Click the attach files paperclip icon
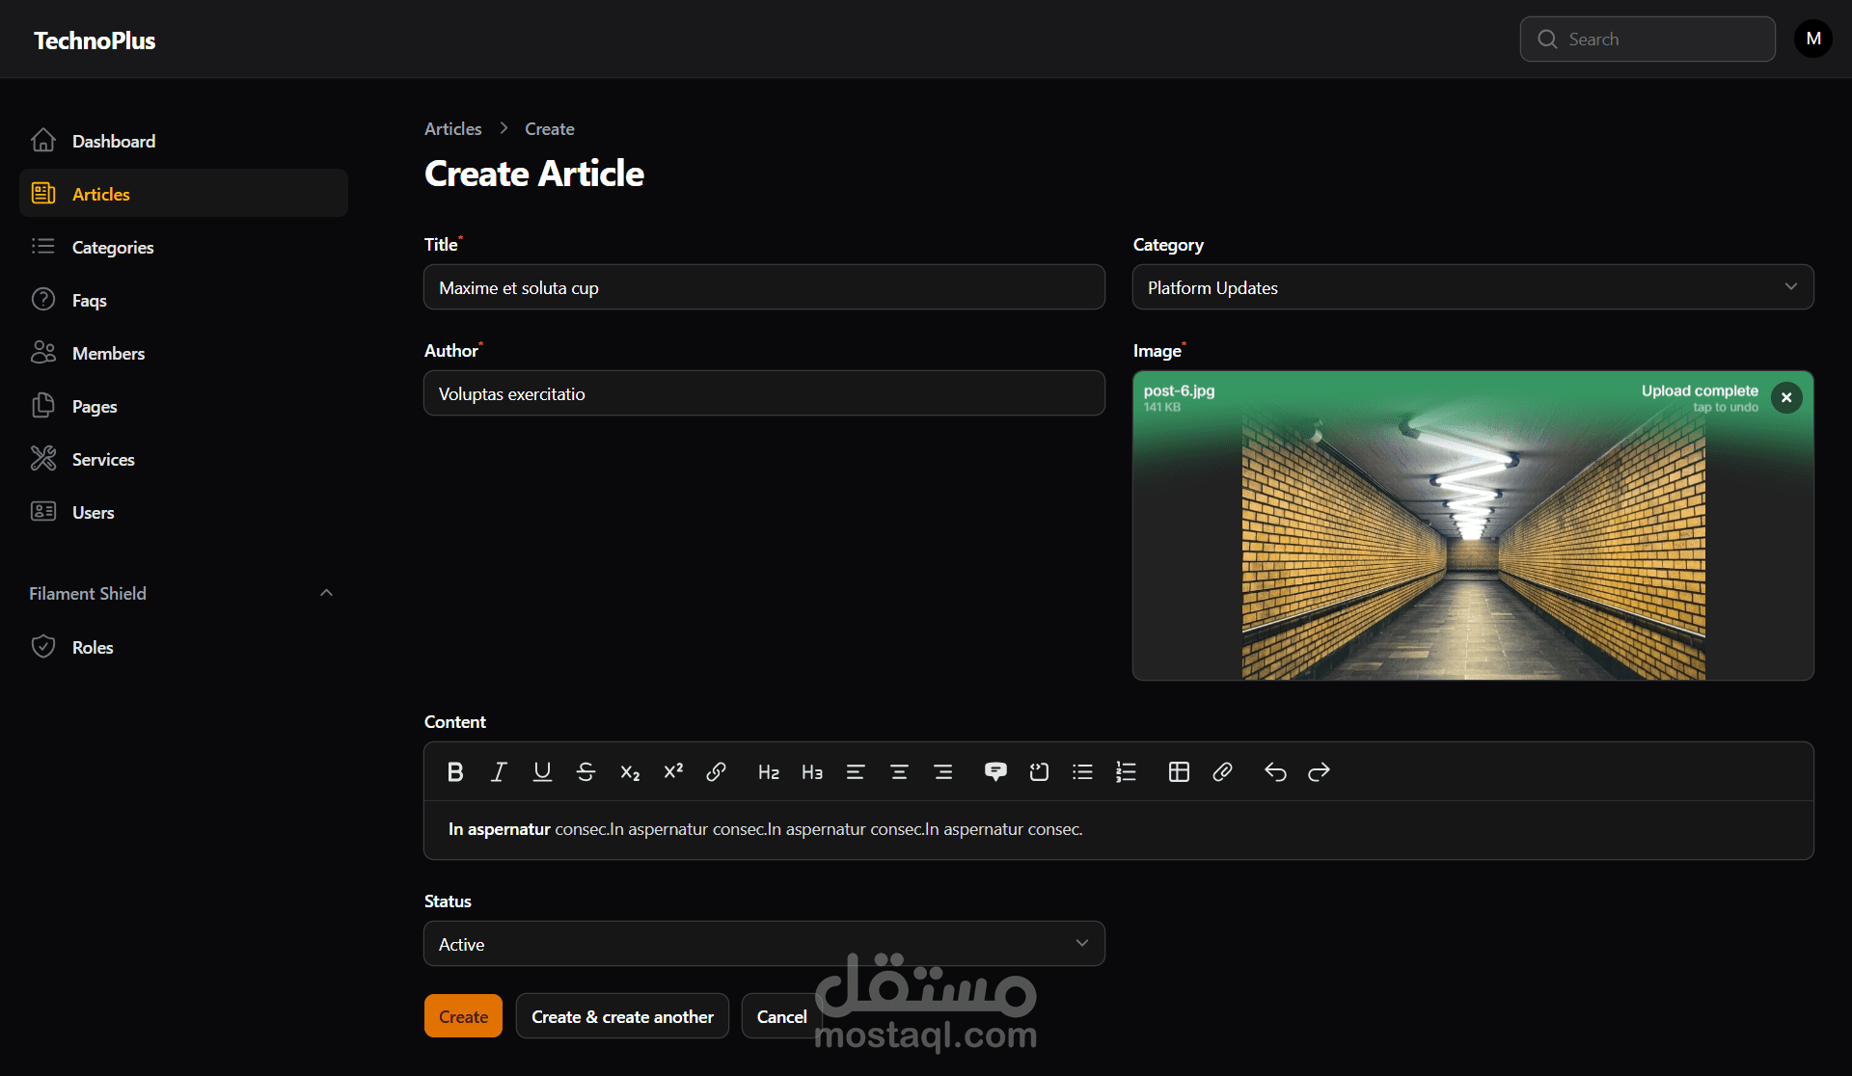The image size is (1852, 1076). 1222,771
